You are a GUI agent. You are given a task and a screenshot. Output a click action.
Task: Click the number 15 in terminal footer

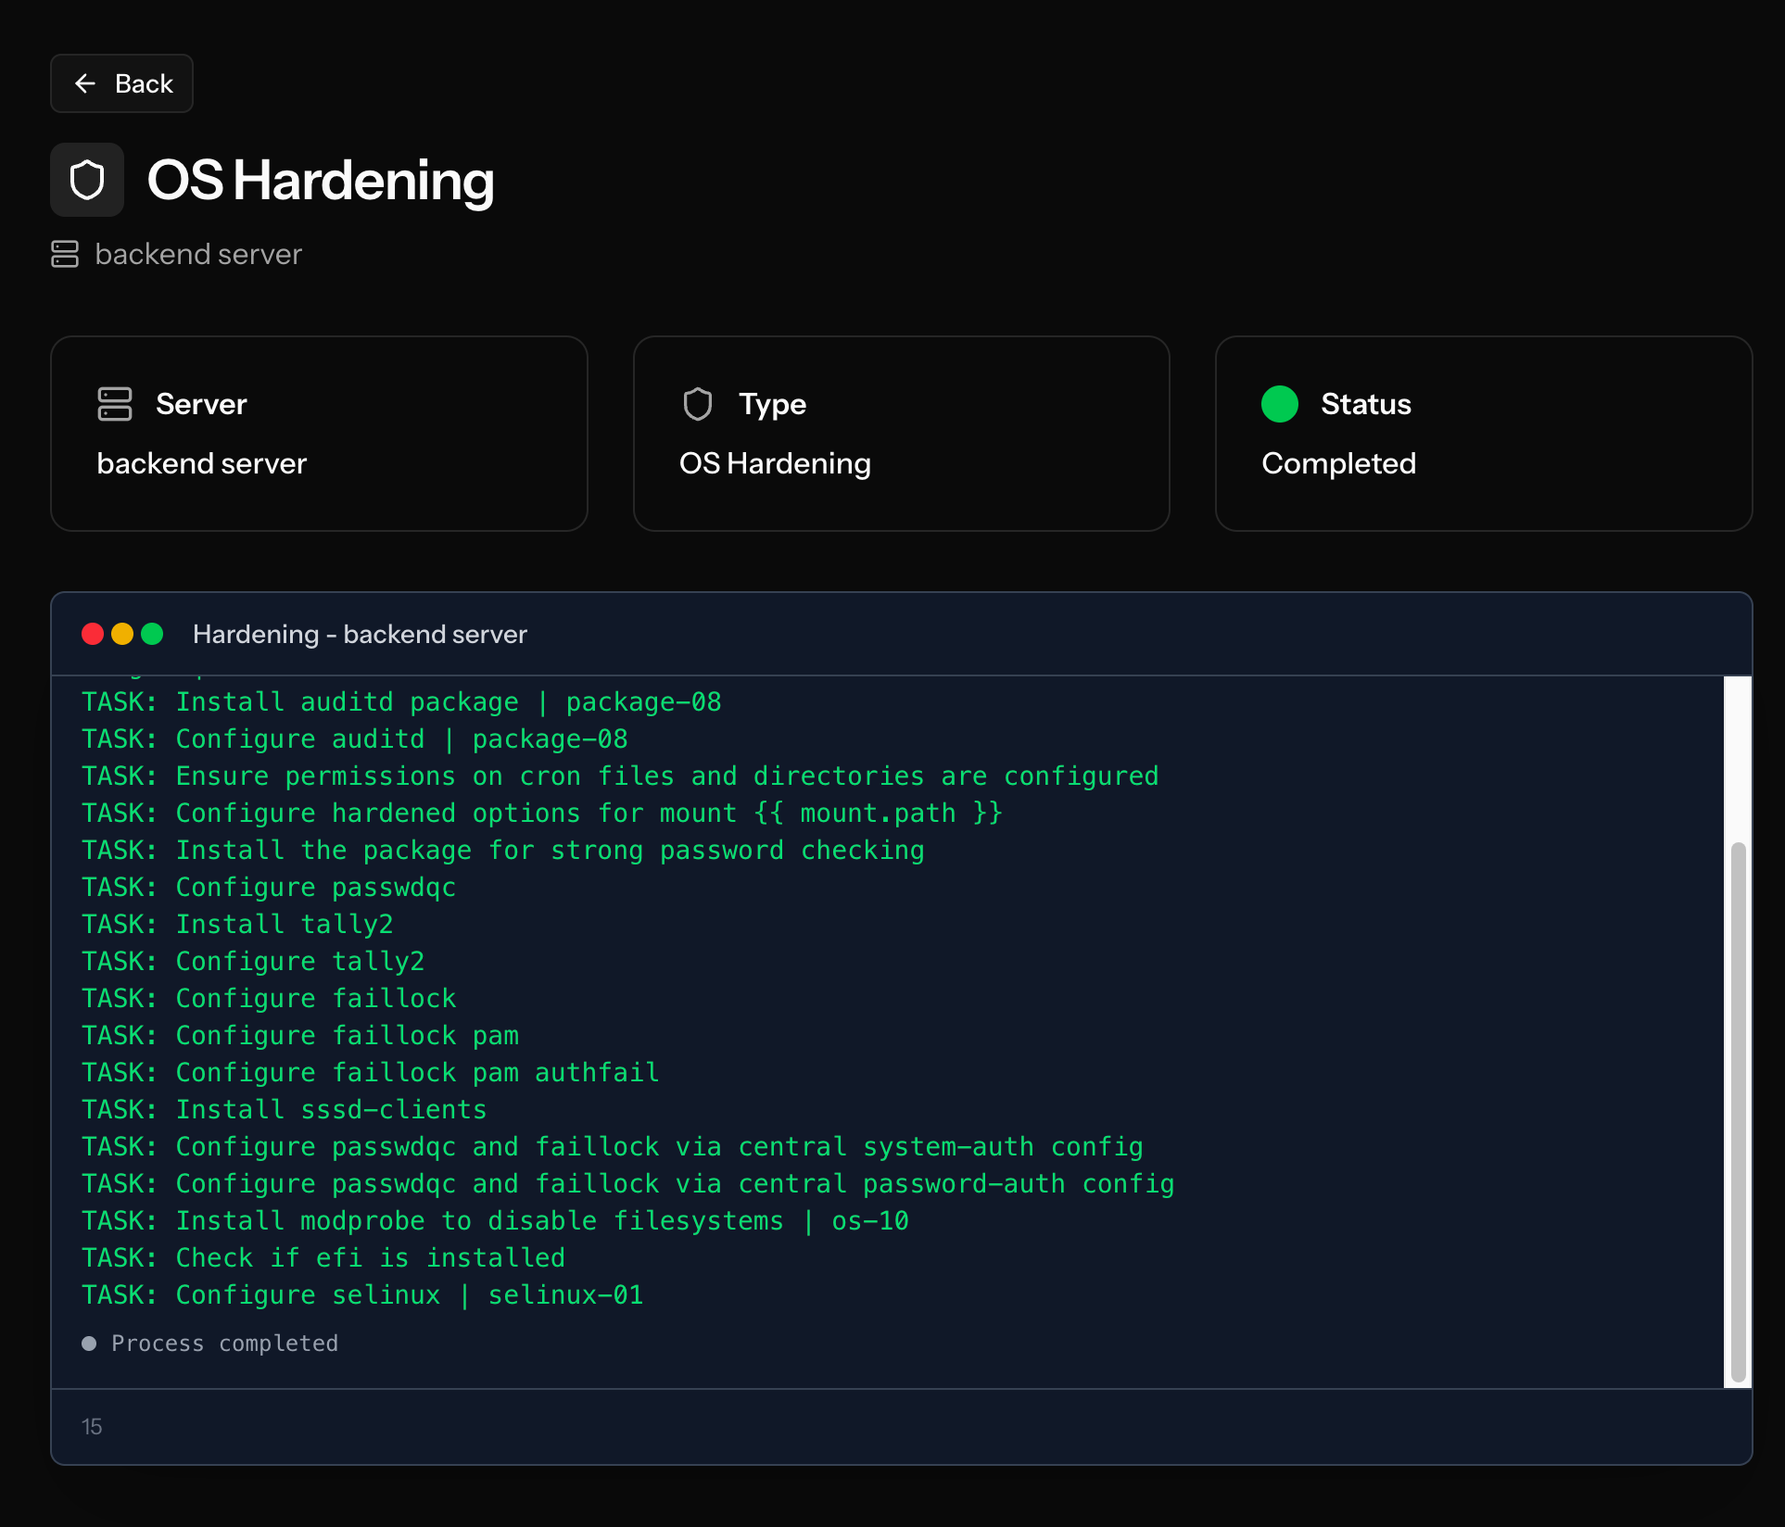[x=92, y=1427]
